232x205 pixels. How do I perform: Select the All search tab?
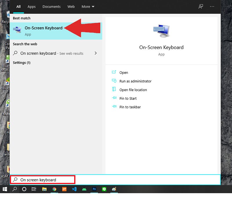pyautogui.click(x=19, y=7)
